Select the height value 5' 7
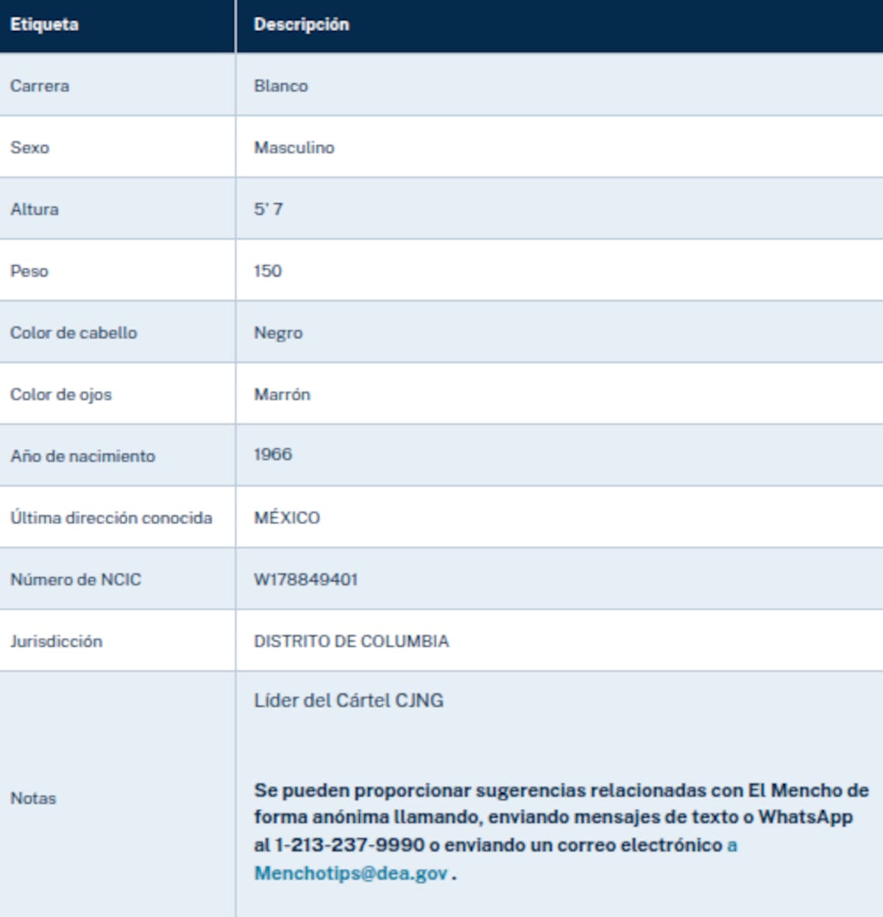 pos(266,208)
